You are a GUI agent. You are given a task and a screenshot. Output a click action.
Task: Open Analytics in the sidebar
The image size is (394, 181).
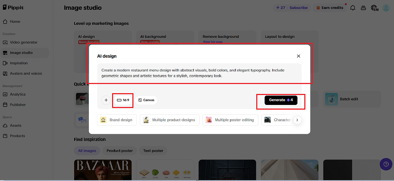[x=24, y=94]
